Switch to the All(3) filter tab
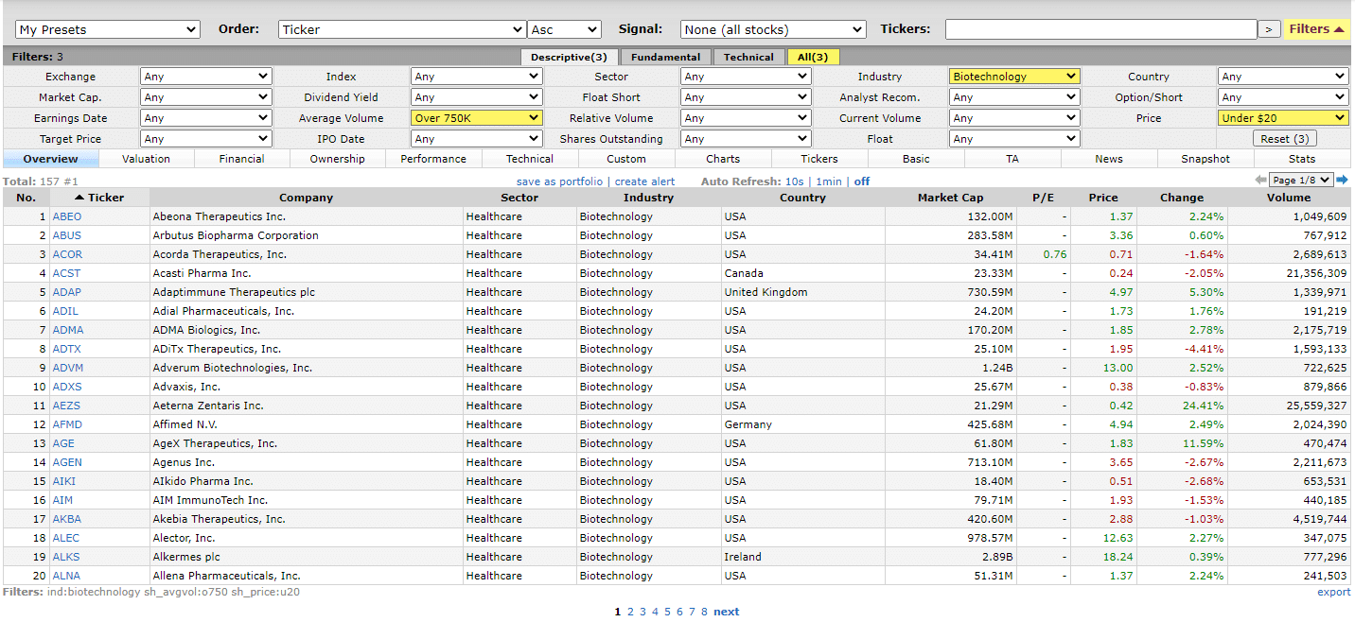 click(x=813, y=57)
